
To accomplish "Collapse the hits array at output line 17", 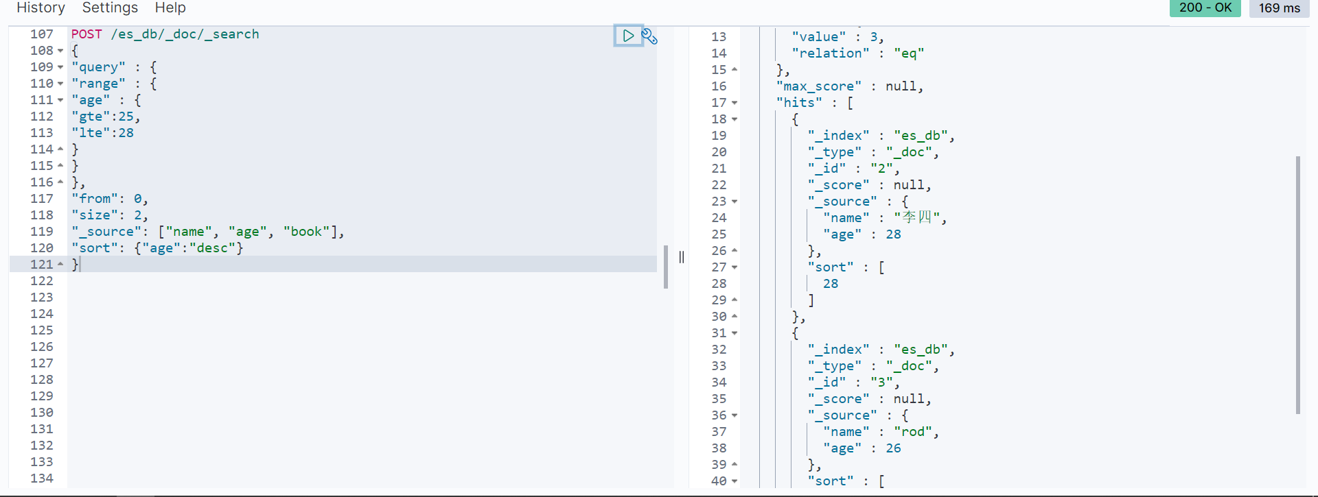I will click(735, 103).
